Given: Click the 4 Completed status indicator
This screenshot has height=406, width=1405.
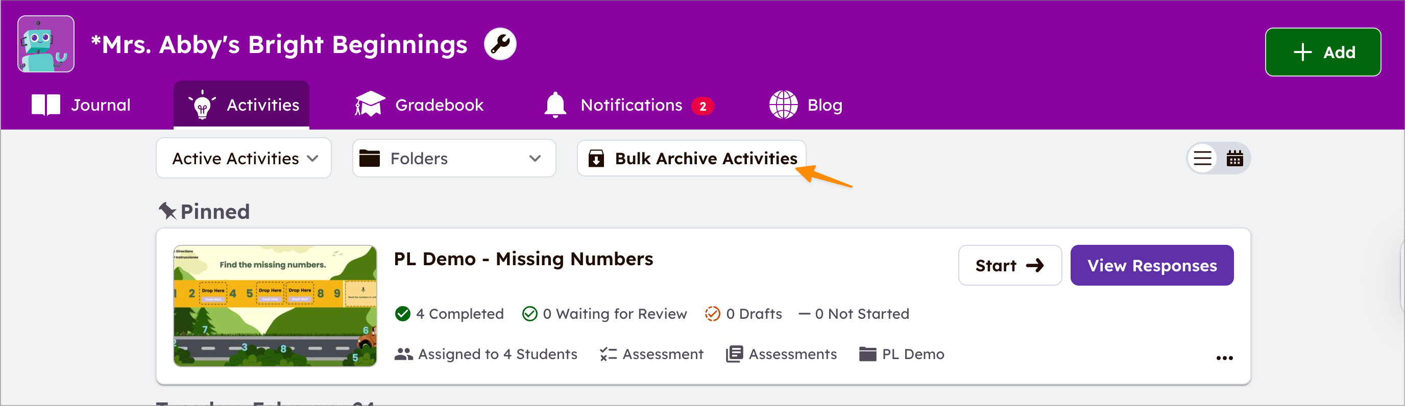Looking at the screenshot, I should [x=449, y=314].
